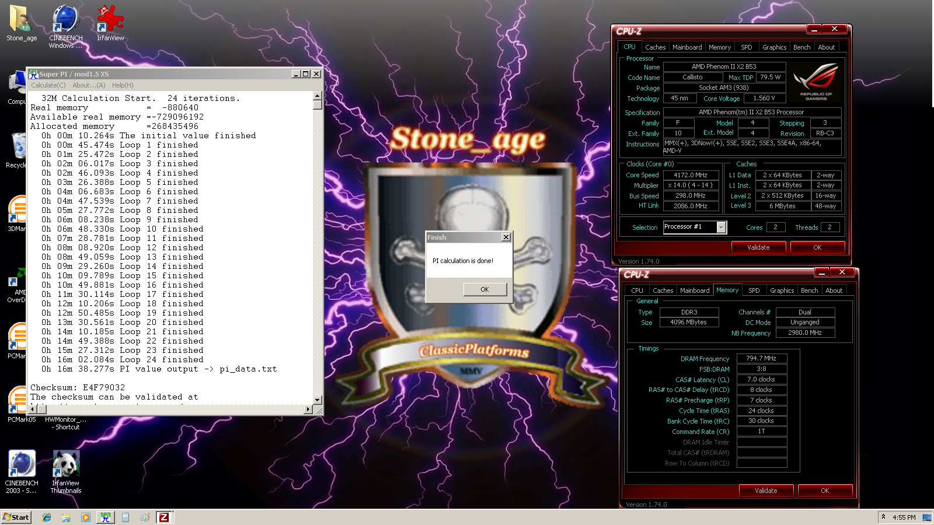934x525 pixels.
Task: Open About...(A) menu in Super PI
Action: pyautogui.click(x=89, y=85)
